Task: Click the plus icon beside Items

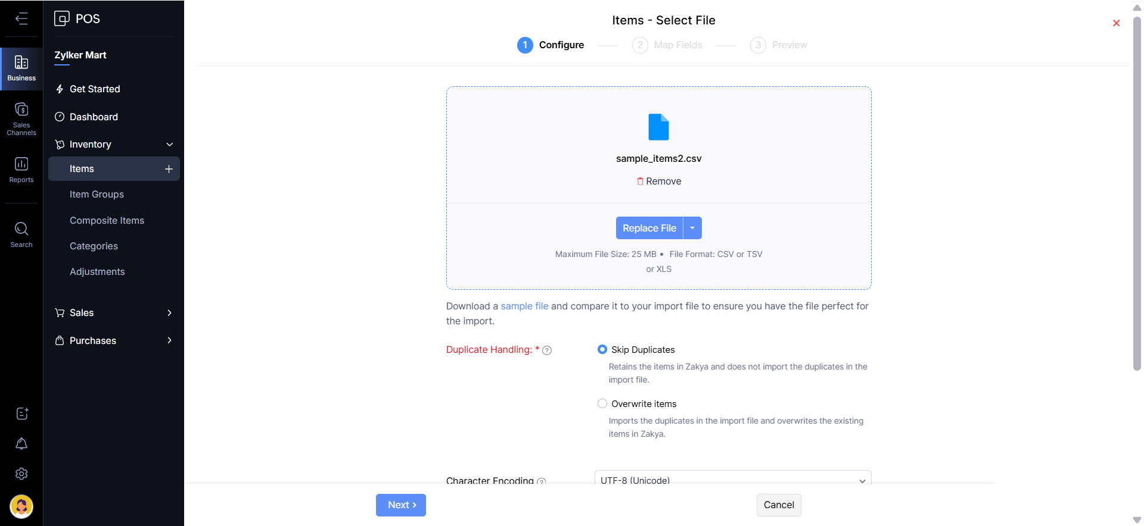Action: click(x=169, y=169)
